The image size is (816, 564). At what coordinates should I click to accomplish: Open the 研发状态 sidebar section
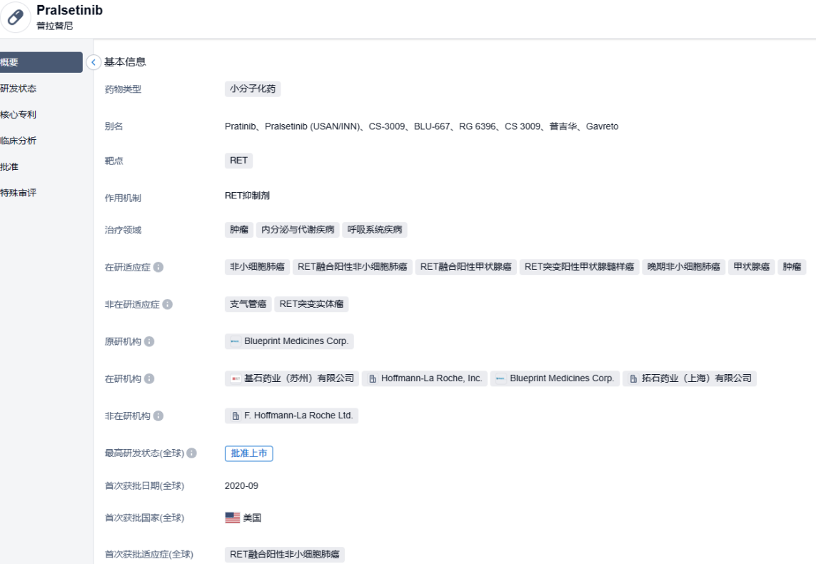(19, 89)
